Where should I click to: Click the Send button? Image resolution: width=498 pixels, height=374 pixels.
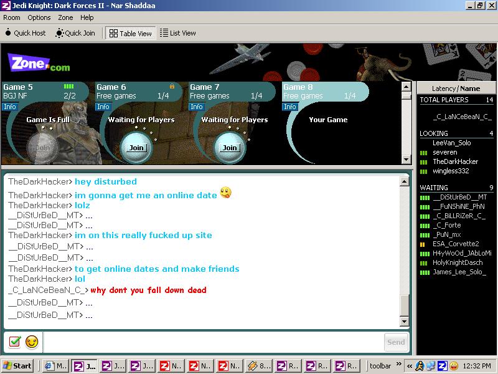coord(396,342)
